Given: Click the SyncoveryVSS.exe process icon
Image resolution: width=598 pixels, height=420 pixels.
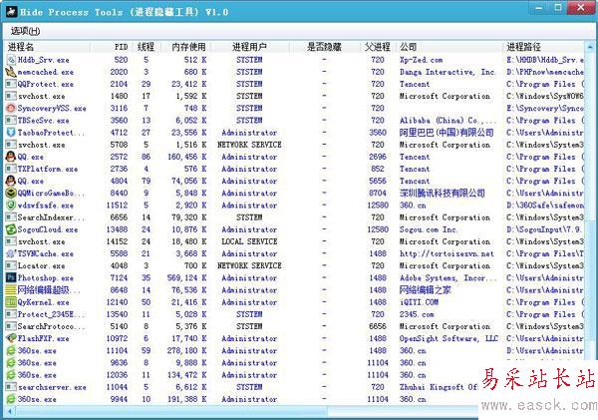Looking at the screenshot, I should pyautogui.click(x=11, y=108).
